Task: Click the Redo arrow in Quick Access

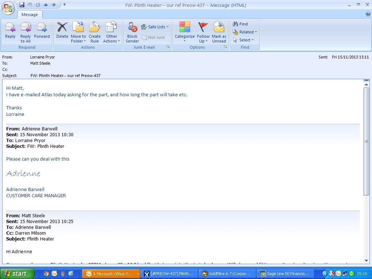Action: point(38,5)
